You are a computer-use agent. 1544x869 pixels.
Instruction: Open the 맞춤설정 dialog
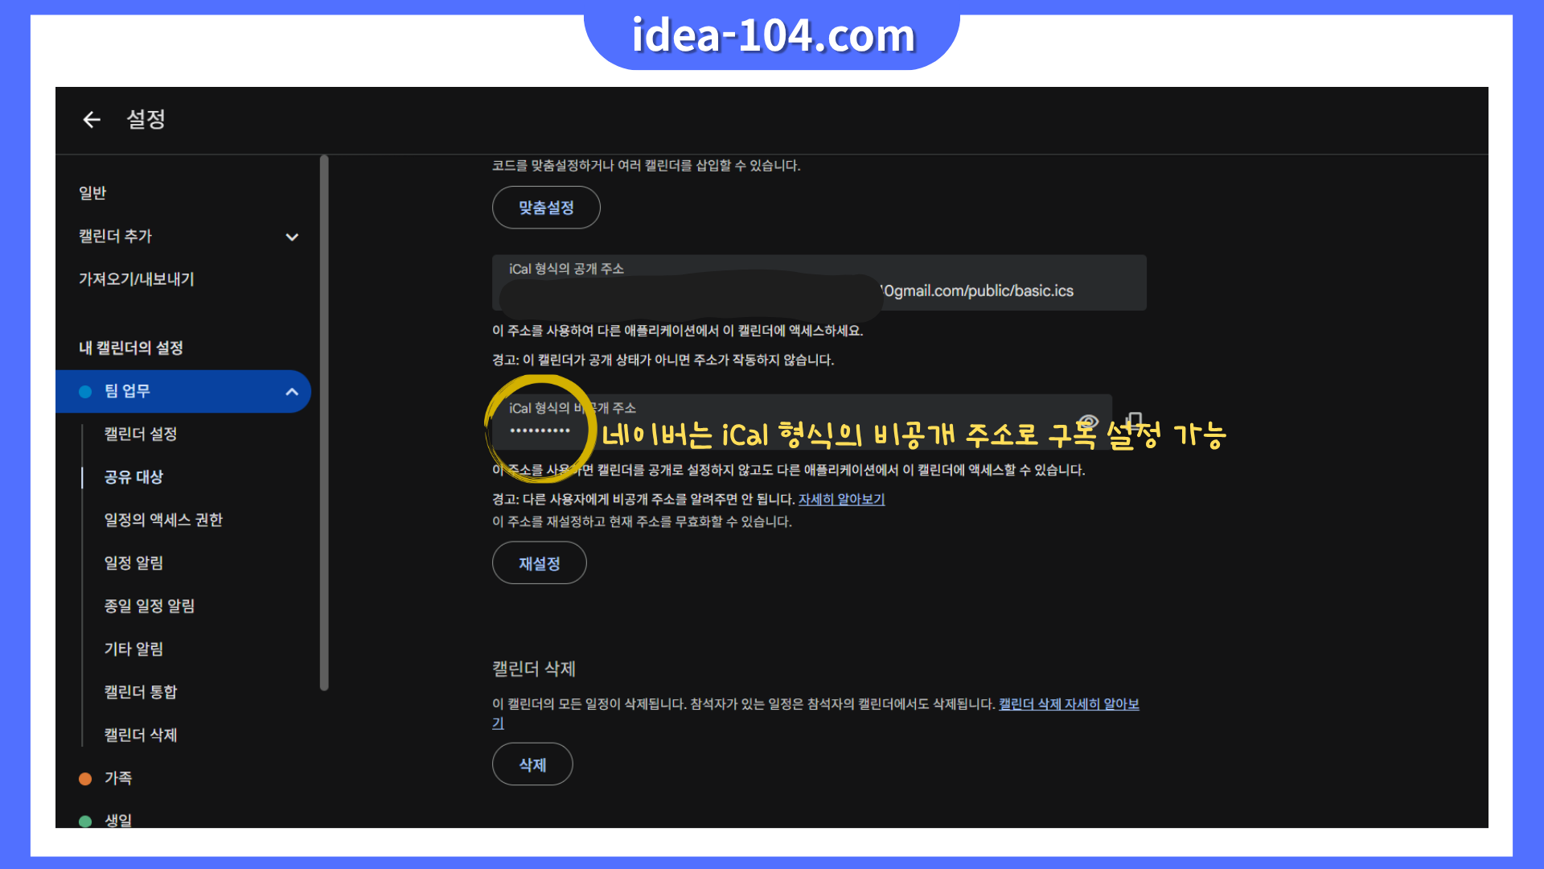click(546, 207)
